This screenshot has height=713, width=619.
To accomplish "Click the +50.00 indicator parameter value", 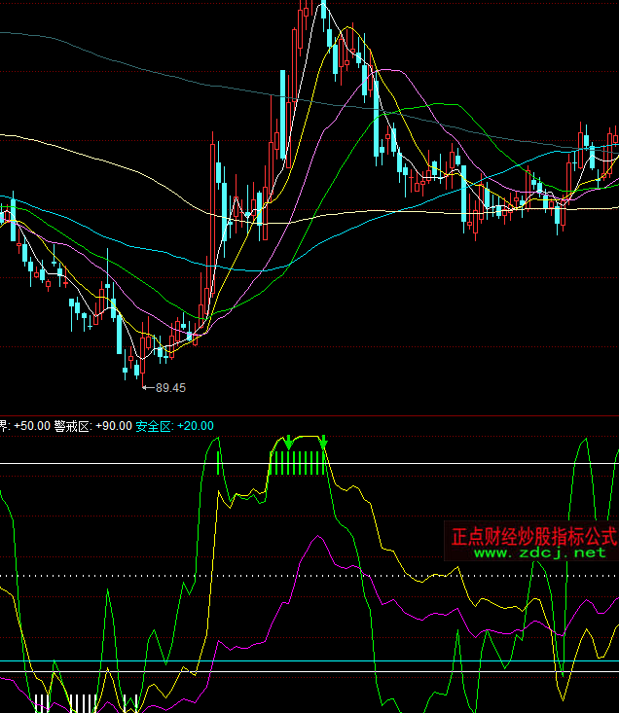I will coord(32,426).
